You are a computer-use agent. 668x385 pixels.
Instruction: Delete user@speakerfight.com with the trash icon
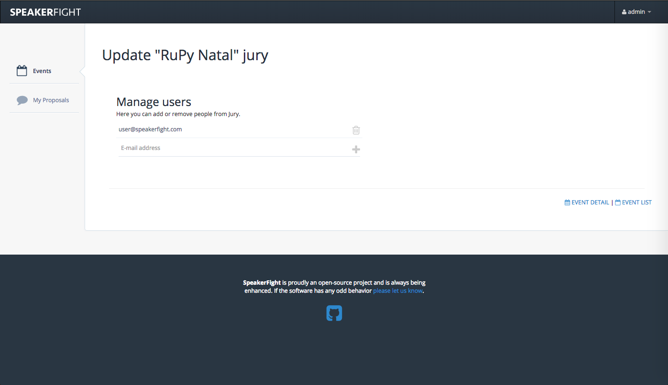tap(356, 130)
